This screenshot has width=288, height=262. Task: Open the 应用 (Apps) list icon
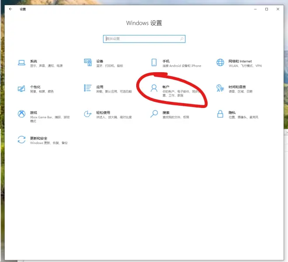tap(88, 88)
